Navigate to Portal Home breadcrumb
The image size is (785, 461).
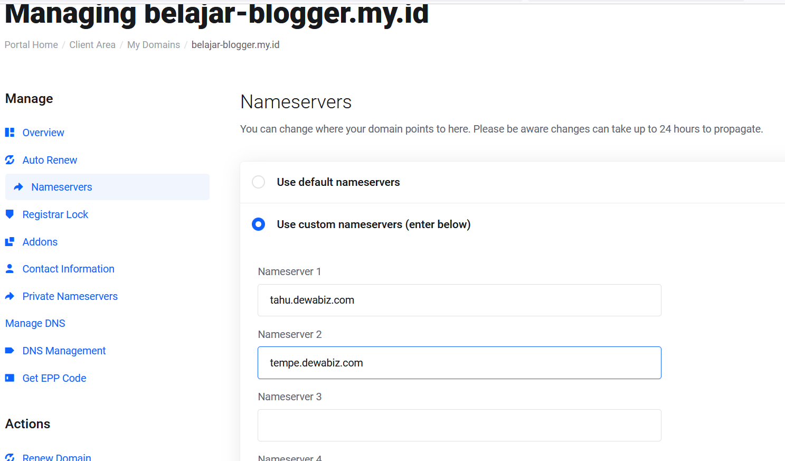coord(31,45)
